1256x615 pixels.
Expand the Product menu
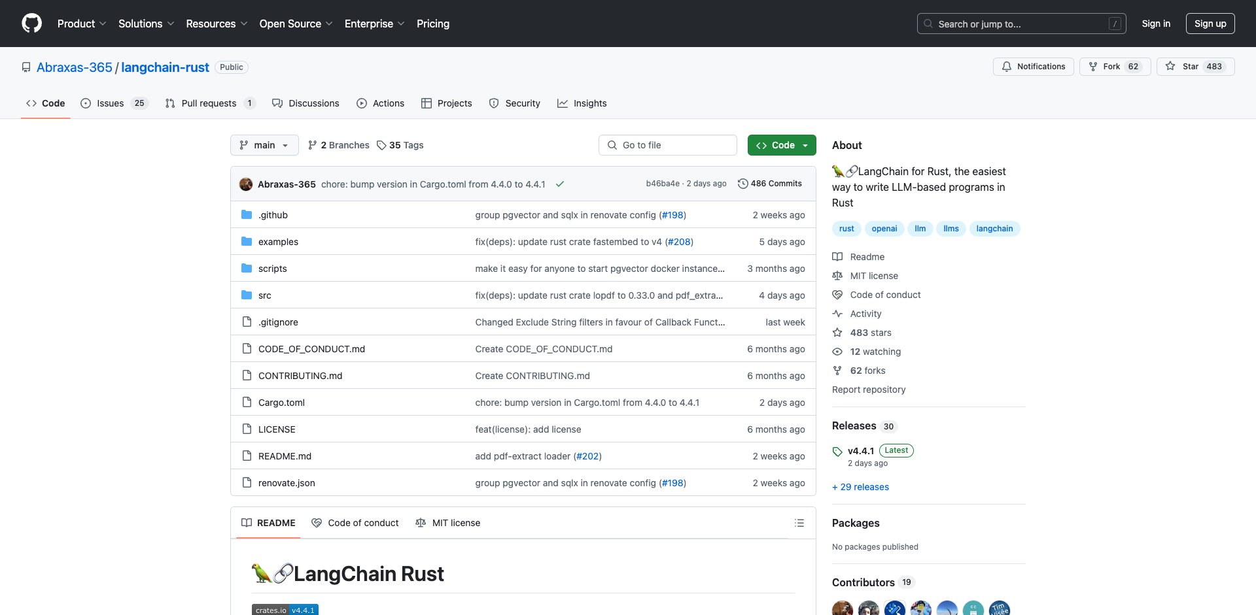(82, 24)
